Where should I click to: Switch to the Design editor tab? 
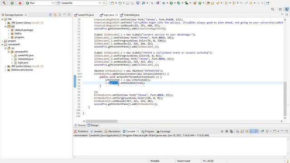(93, 125)
